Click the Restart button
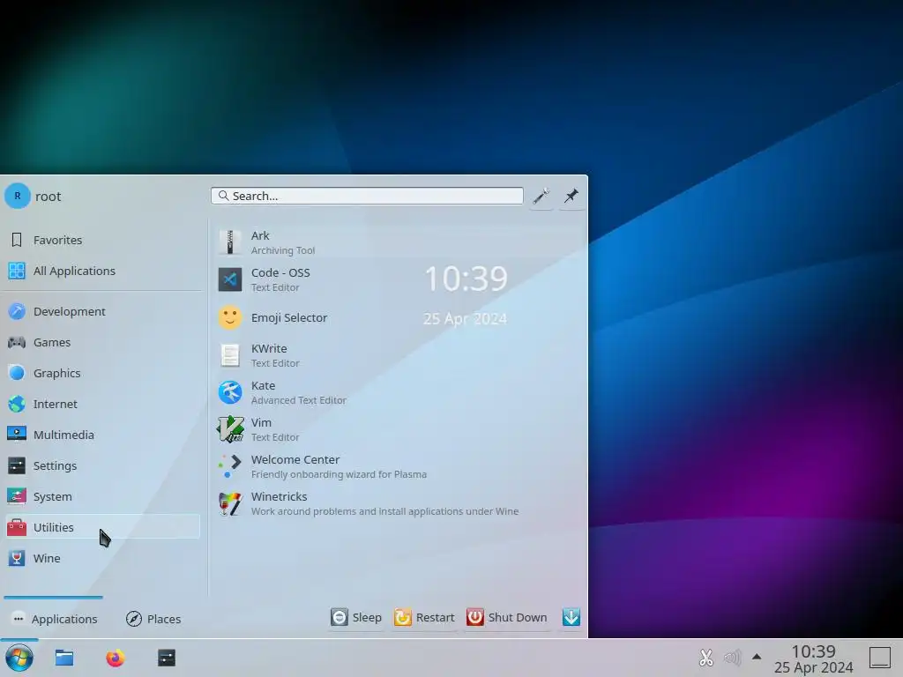This screenshot has width=903, height=677. [x=424, y=617]
